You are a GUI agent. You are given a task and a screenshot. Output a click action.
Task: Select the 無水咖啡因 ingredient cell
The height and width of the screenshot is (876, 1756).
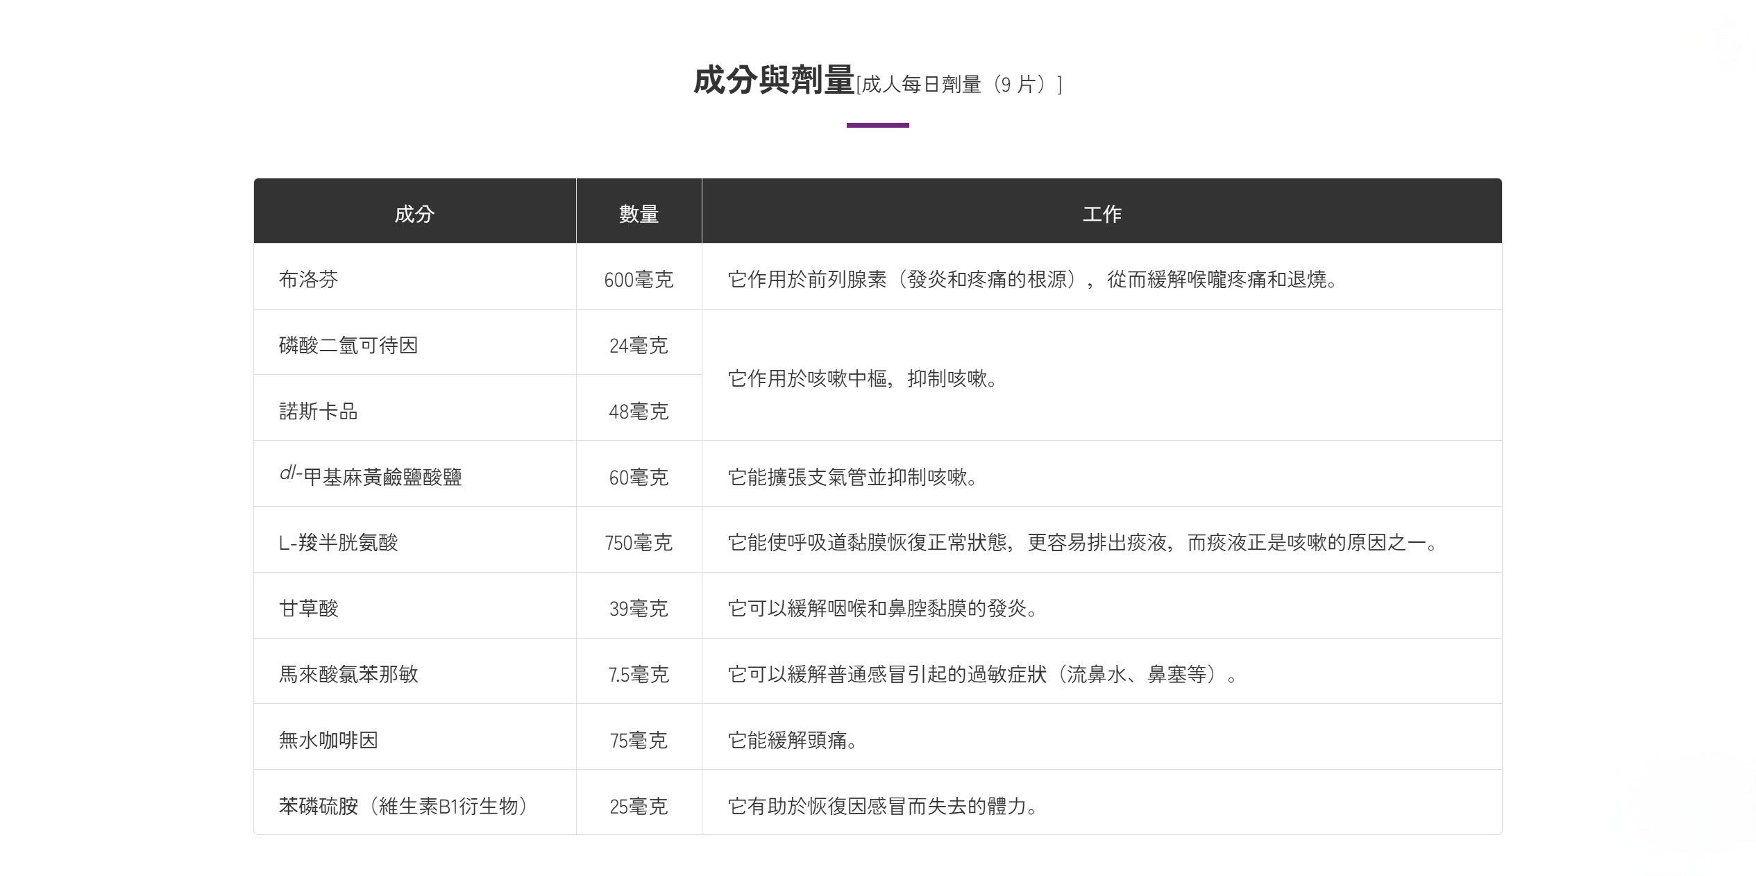pos(328,740)
